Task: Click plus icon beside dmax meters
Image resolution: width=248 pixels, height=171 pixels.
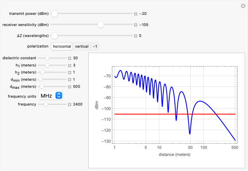Action: pos(70,86)
